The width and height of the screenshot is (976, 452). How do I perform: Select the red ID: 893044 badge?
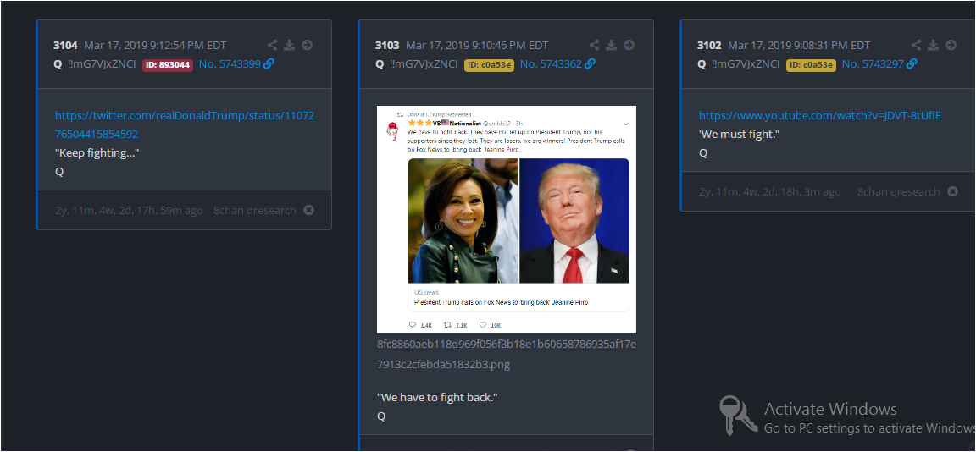[x=168, y=64]
